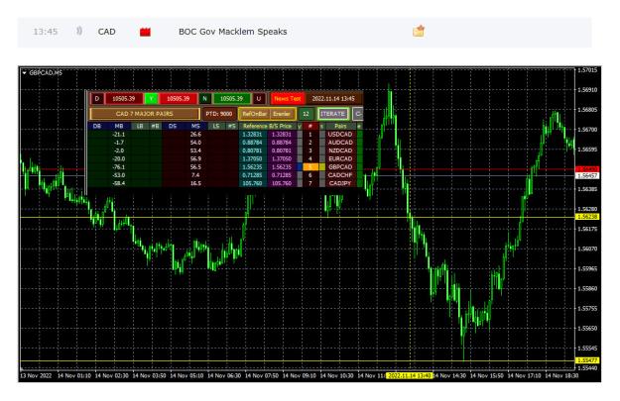620x401 pixels.
Task: Click the 13:45 event time
Action: [45, 32]
